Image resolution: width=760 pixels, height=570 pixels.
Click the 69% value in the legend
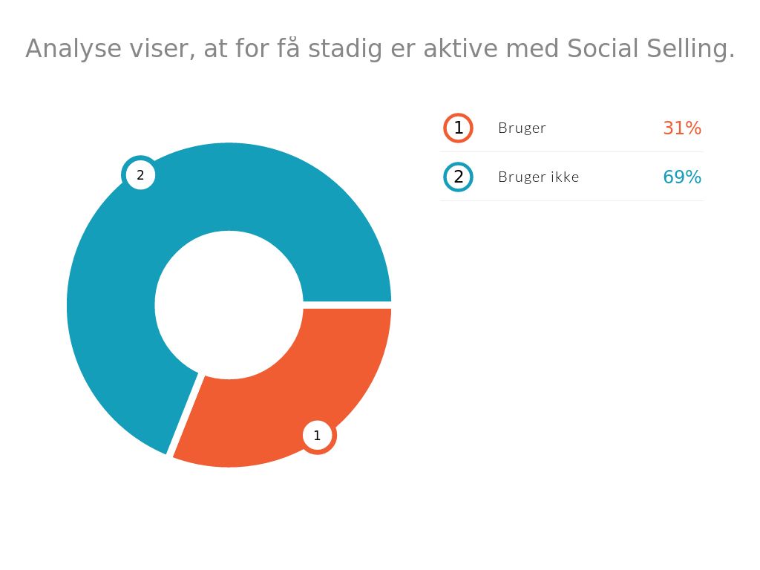(x=681, y=177)
